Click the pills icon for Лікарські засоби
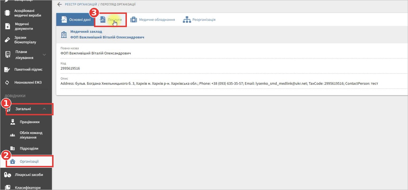The width and height of the screenshot is (408, 190). point(8,175)
